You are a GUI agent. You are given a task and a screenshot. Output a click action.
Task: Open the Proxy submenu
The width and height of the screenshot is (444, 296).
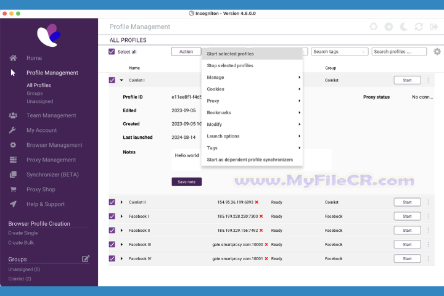point(252,101)
